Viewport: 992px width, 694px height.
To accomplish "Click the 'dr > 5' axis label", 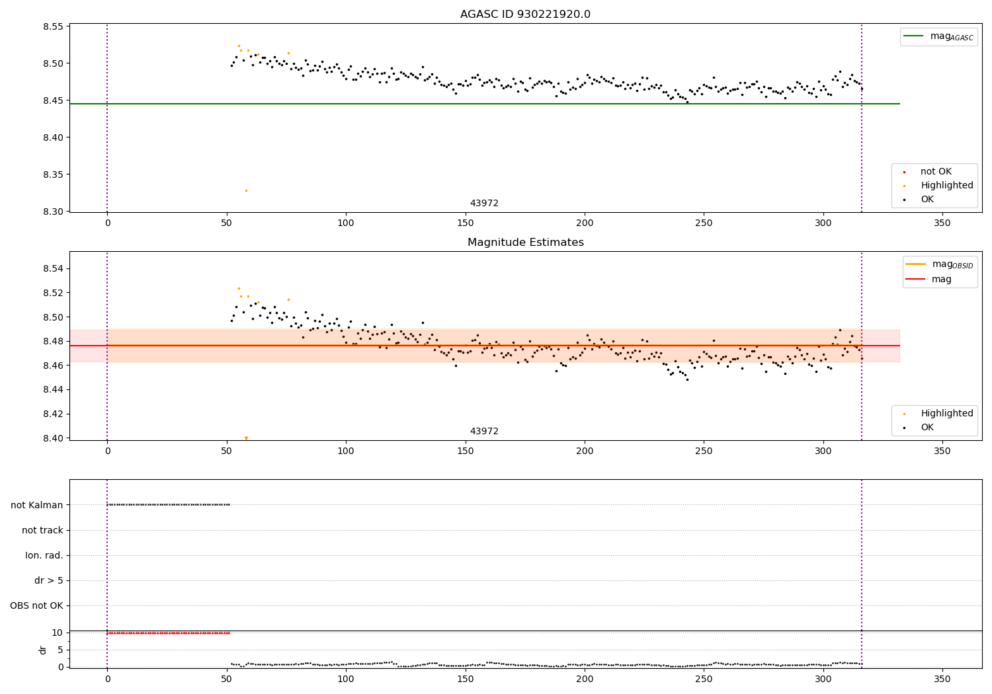I will coord(49,580).
